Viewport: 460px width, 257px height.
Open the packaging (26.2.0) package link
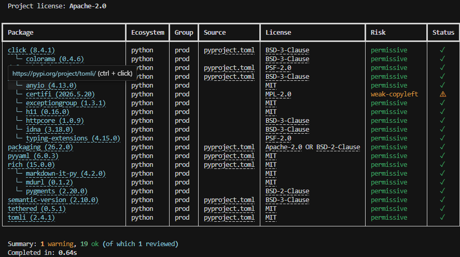click(x=40, y=147)
